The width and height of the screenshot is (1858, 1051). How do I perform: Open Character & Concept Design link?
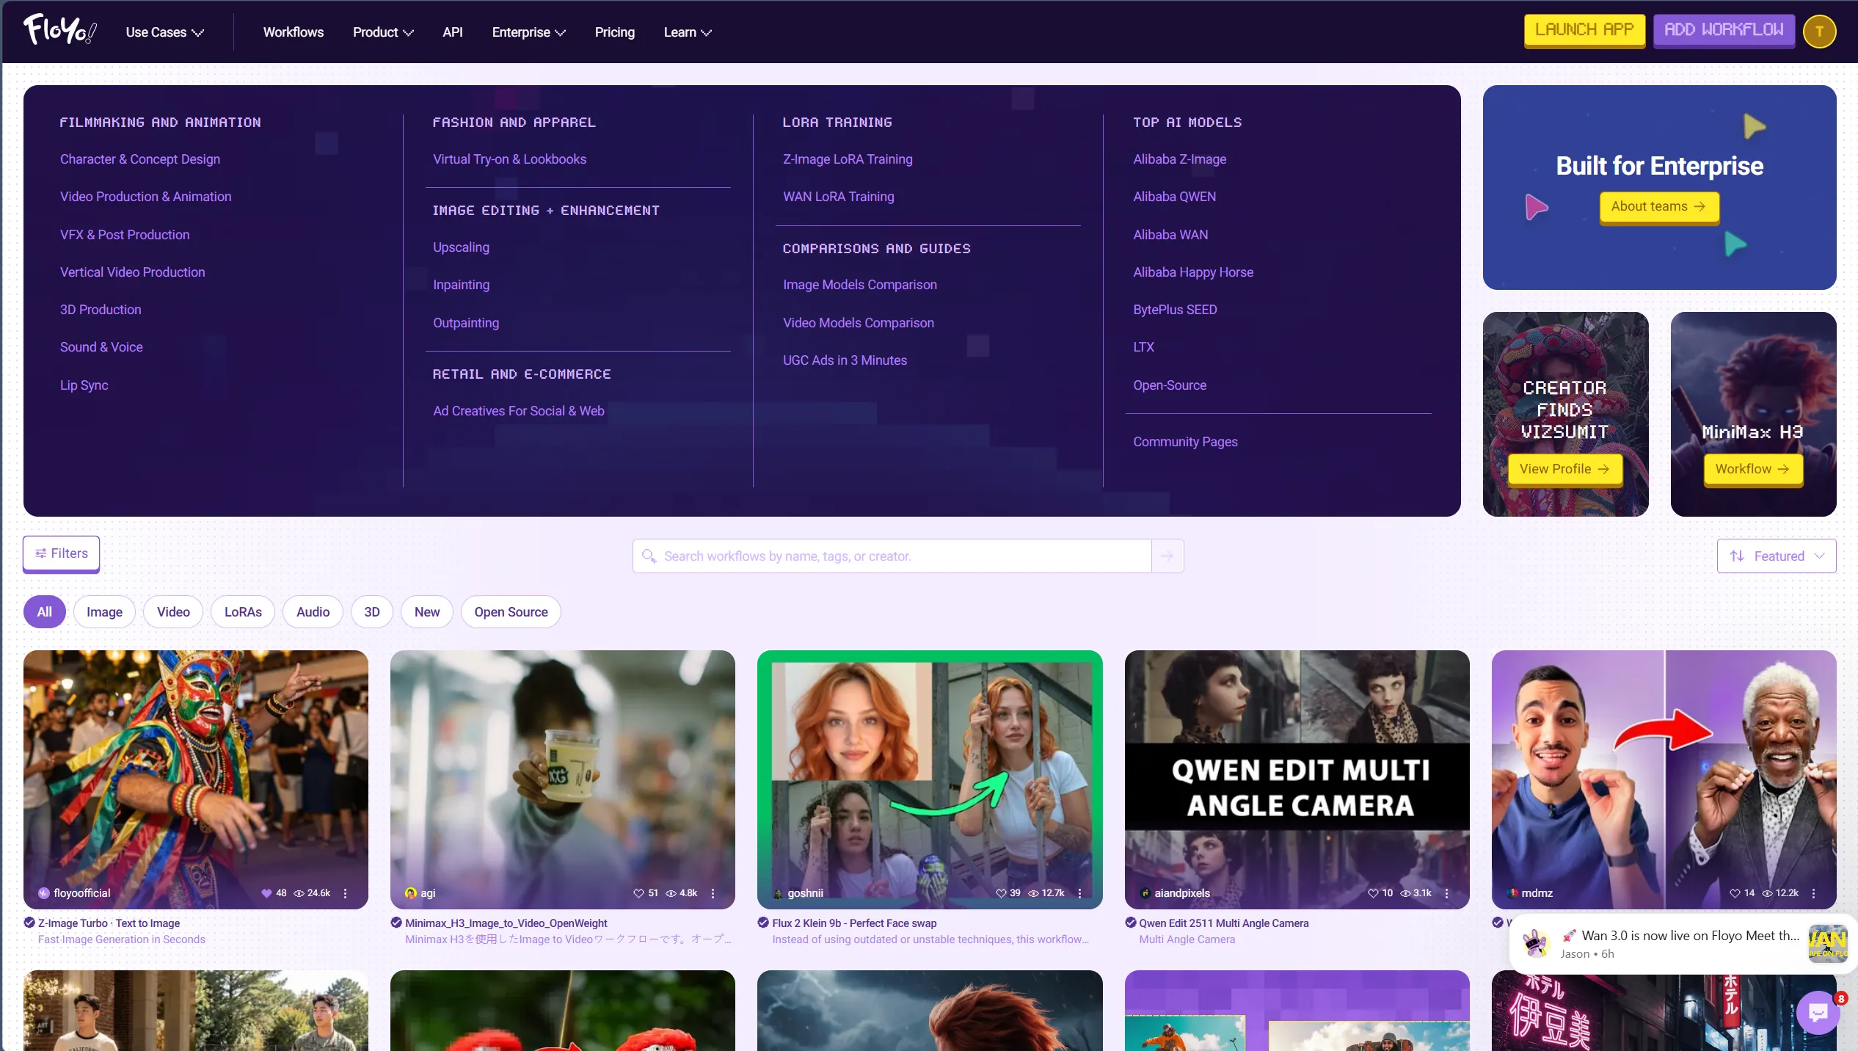[x=140, y=159]
